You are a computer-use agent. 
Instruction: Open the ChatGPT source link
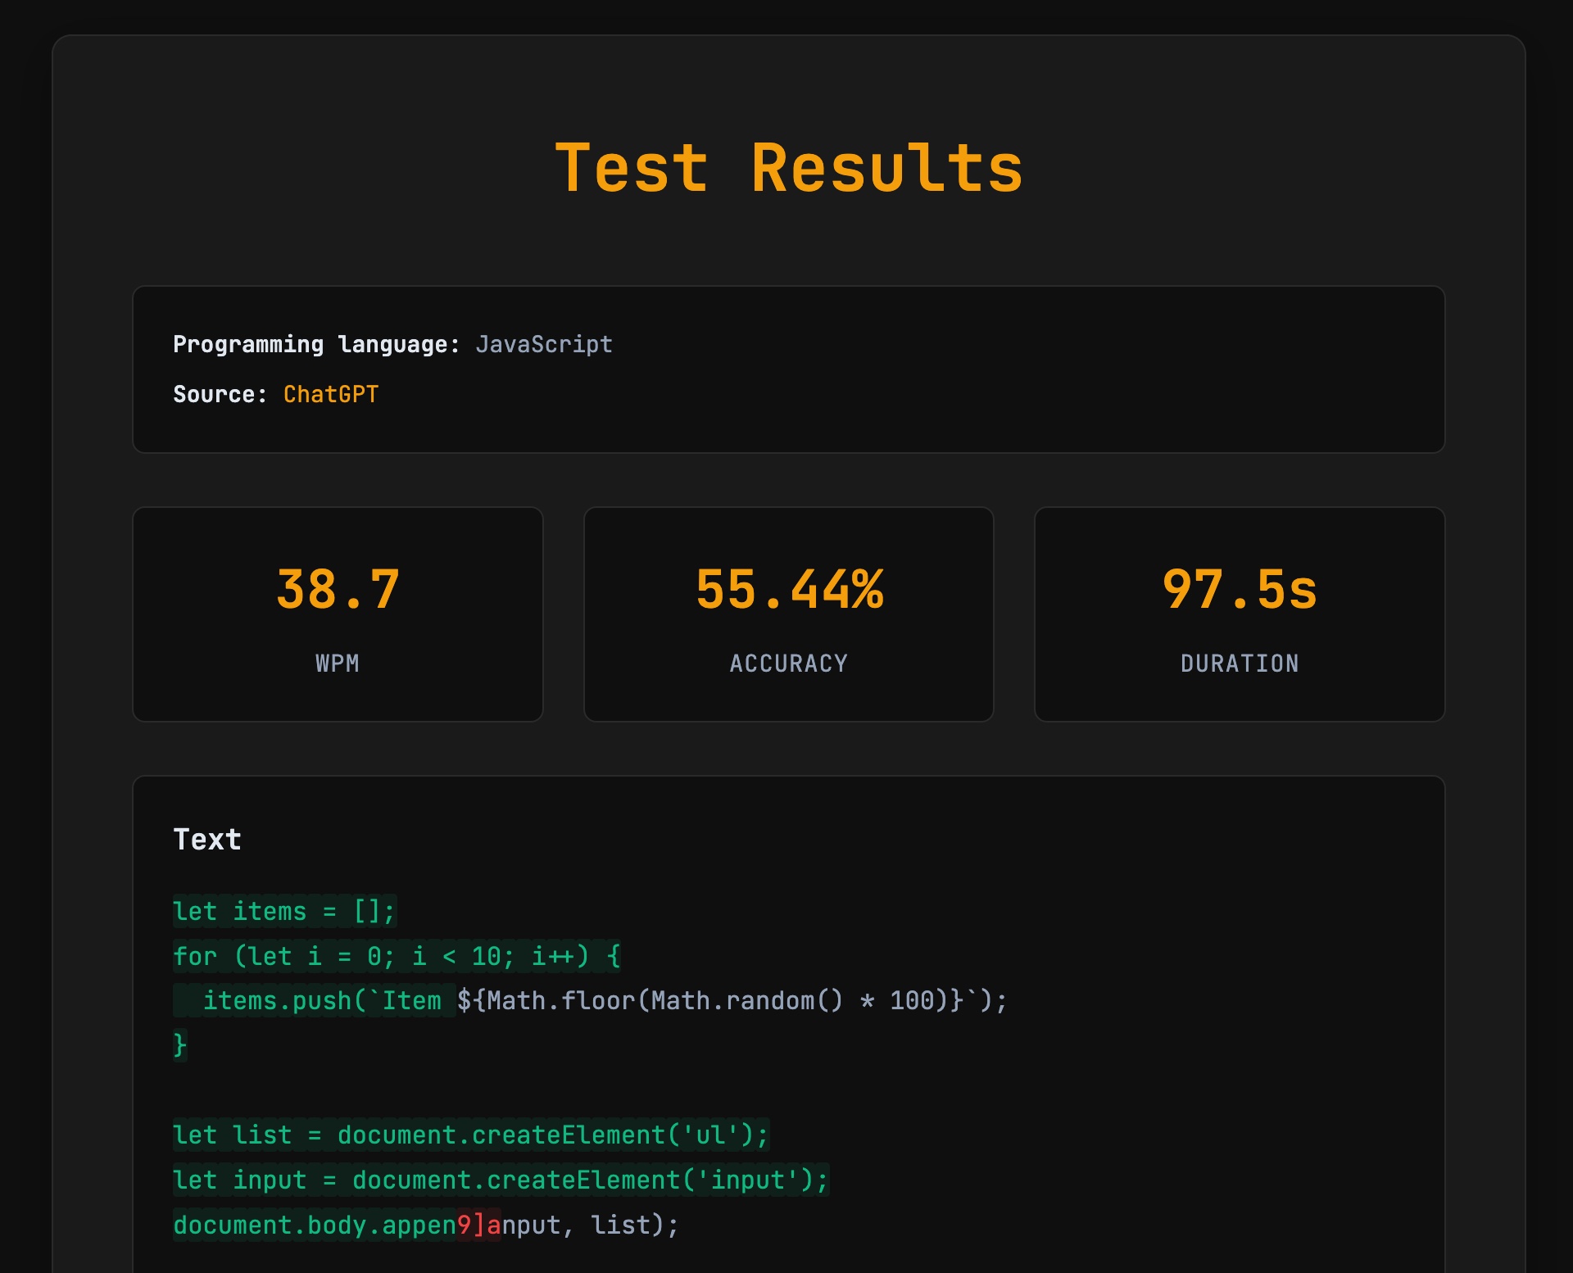331,394
